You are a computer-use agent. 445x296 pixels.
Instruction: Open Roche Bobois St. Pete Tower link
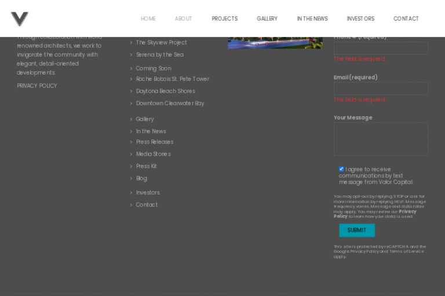click(x=172, y=79)
